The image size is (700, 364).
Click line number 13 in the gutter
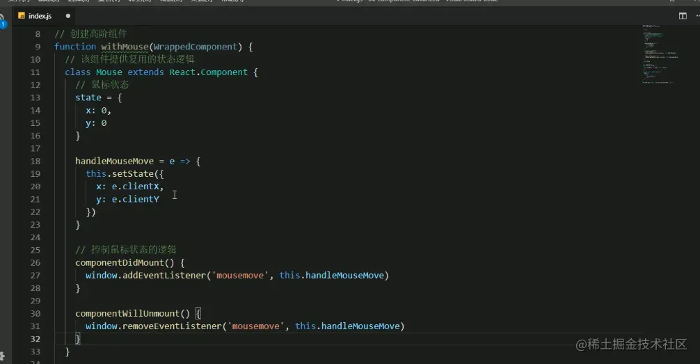tap(35, 98)
